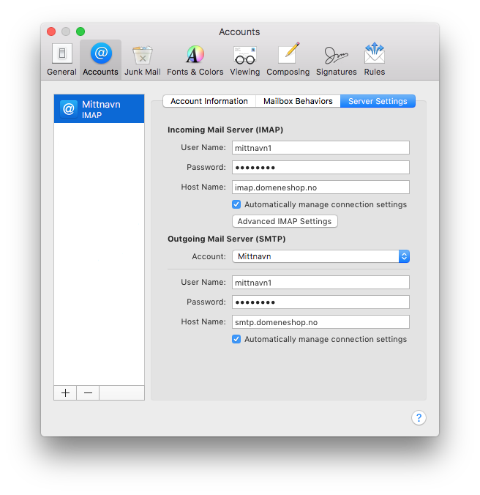Image resolution: width=480 pixels, height=495 pixels.
Task: Select the Accounts toolbar icon
Action: [100, 59]
